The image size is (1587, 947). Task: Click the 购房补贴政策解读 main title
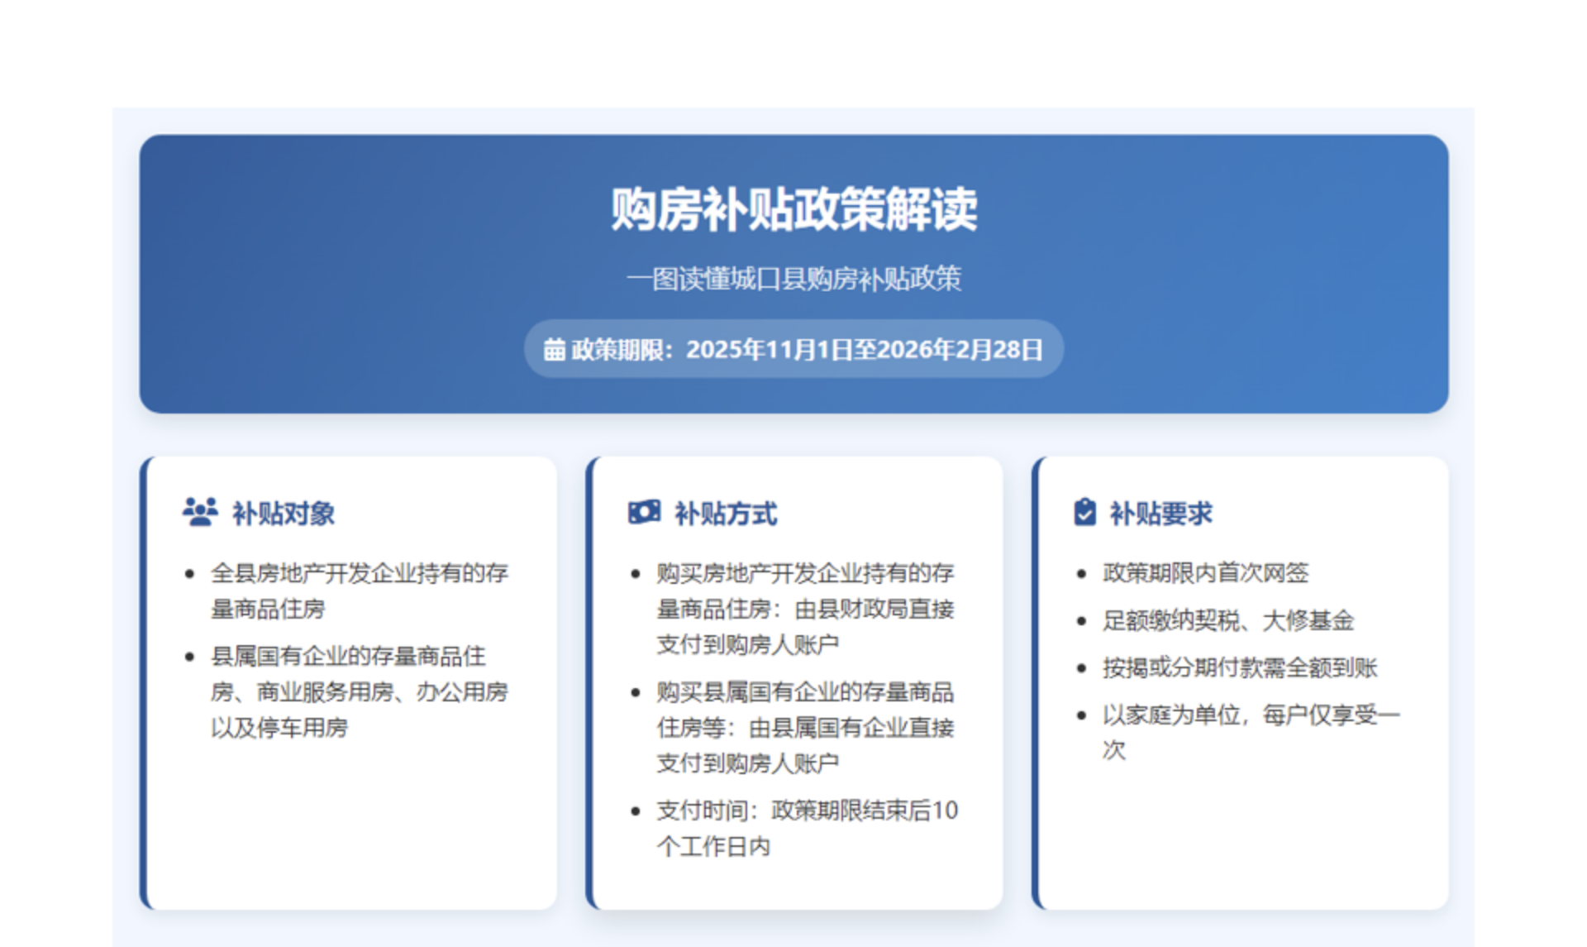(x=793, y=209)
